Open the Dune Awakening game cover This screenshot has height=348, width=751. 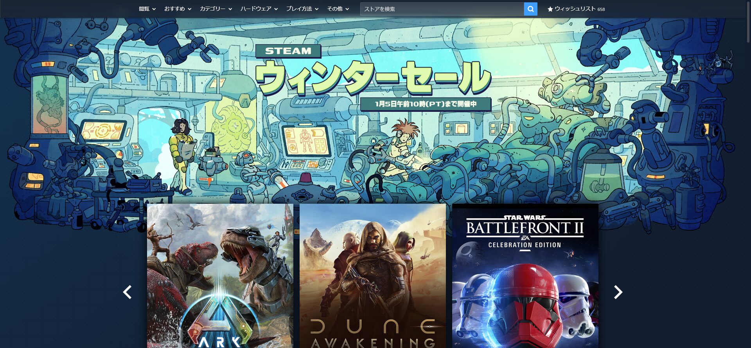[372, 276]
